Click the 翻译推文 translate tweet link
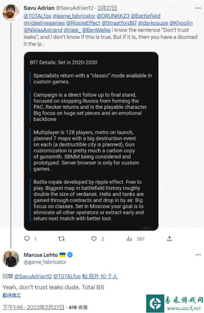 pos(12,295)
